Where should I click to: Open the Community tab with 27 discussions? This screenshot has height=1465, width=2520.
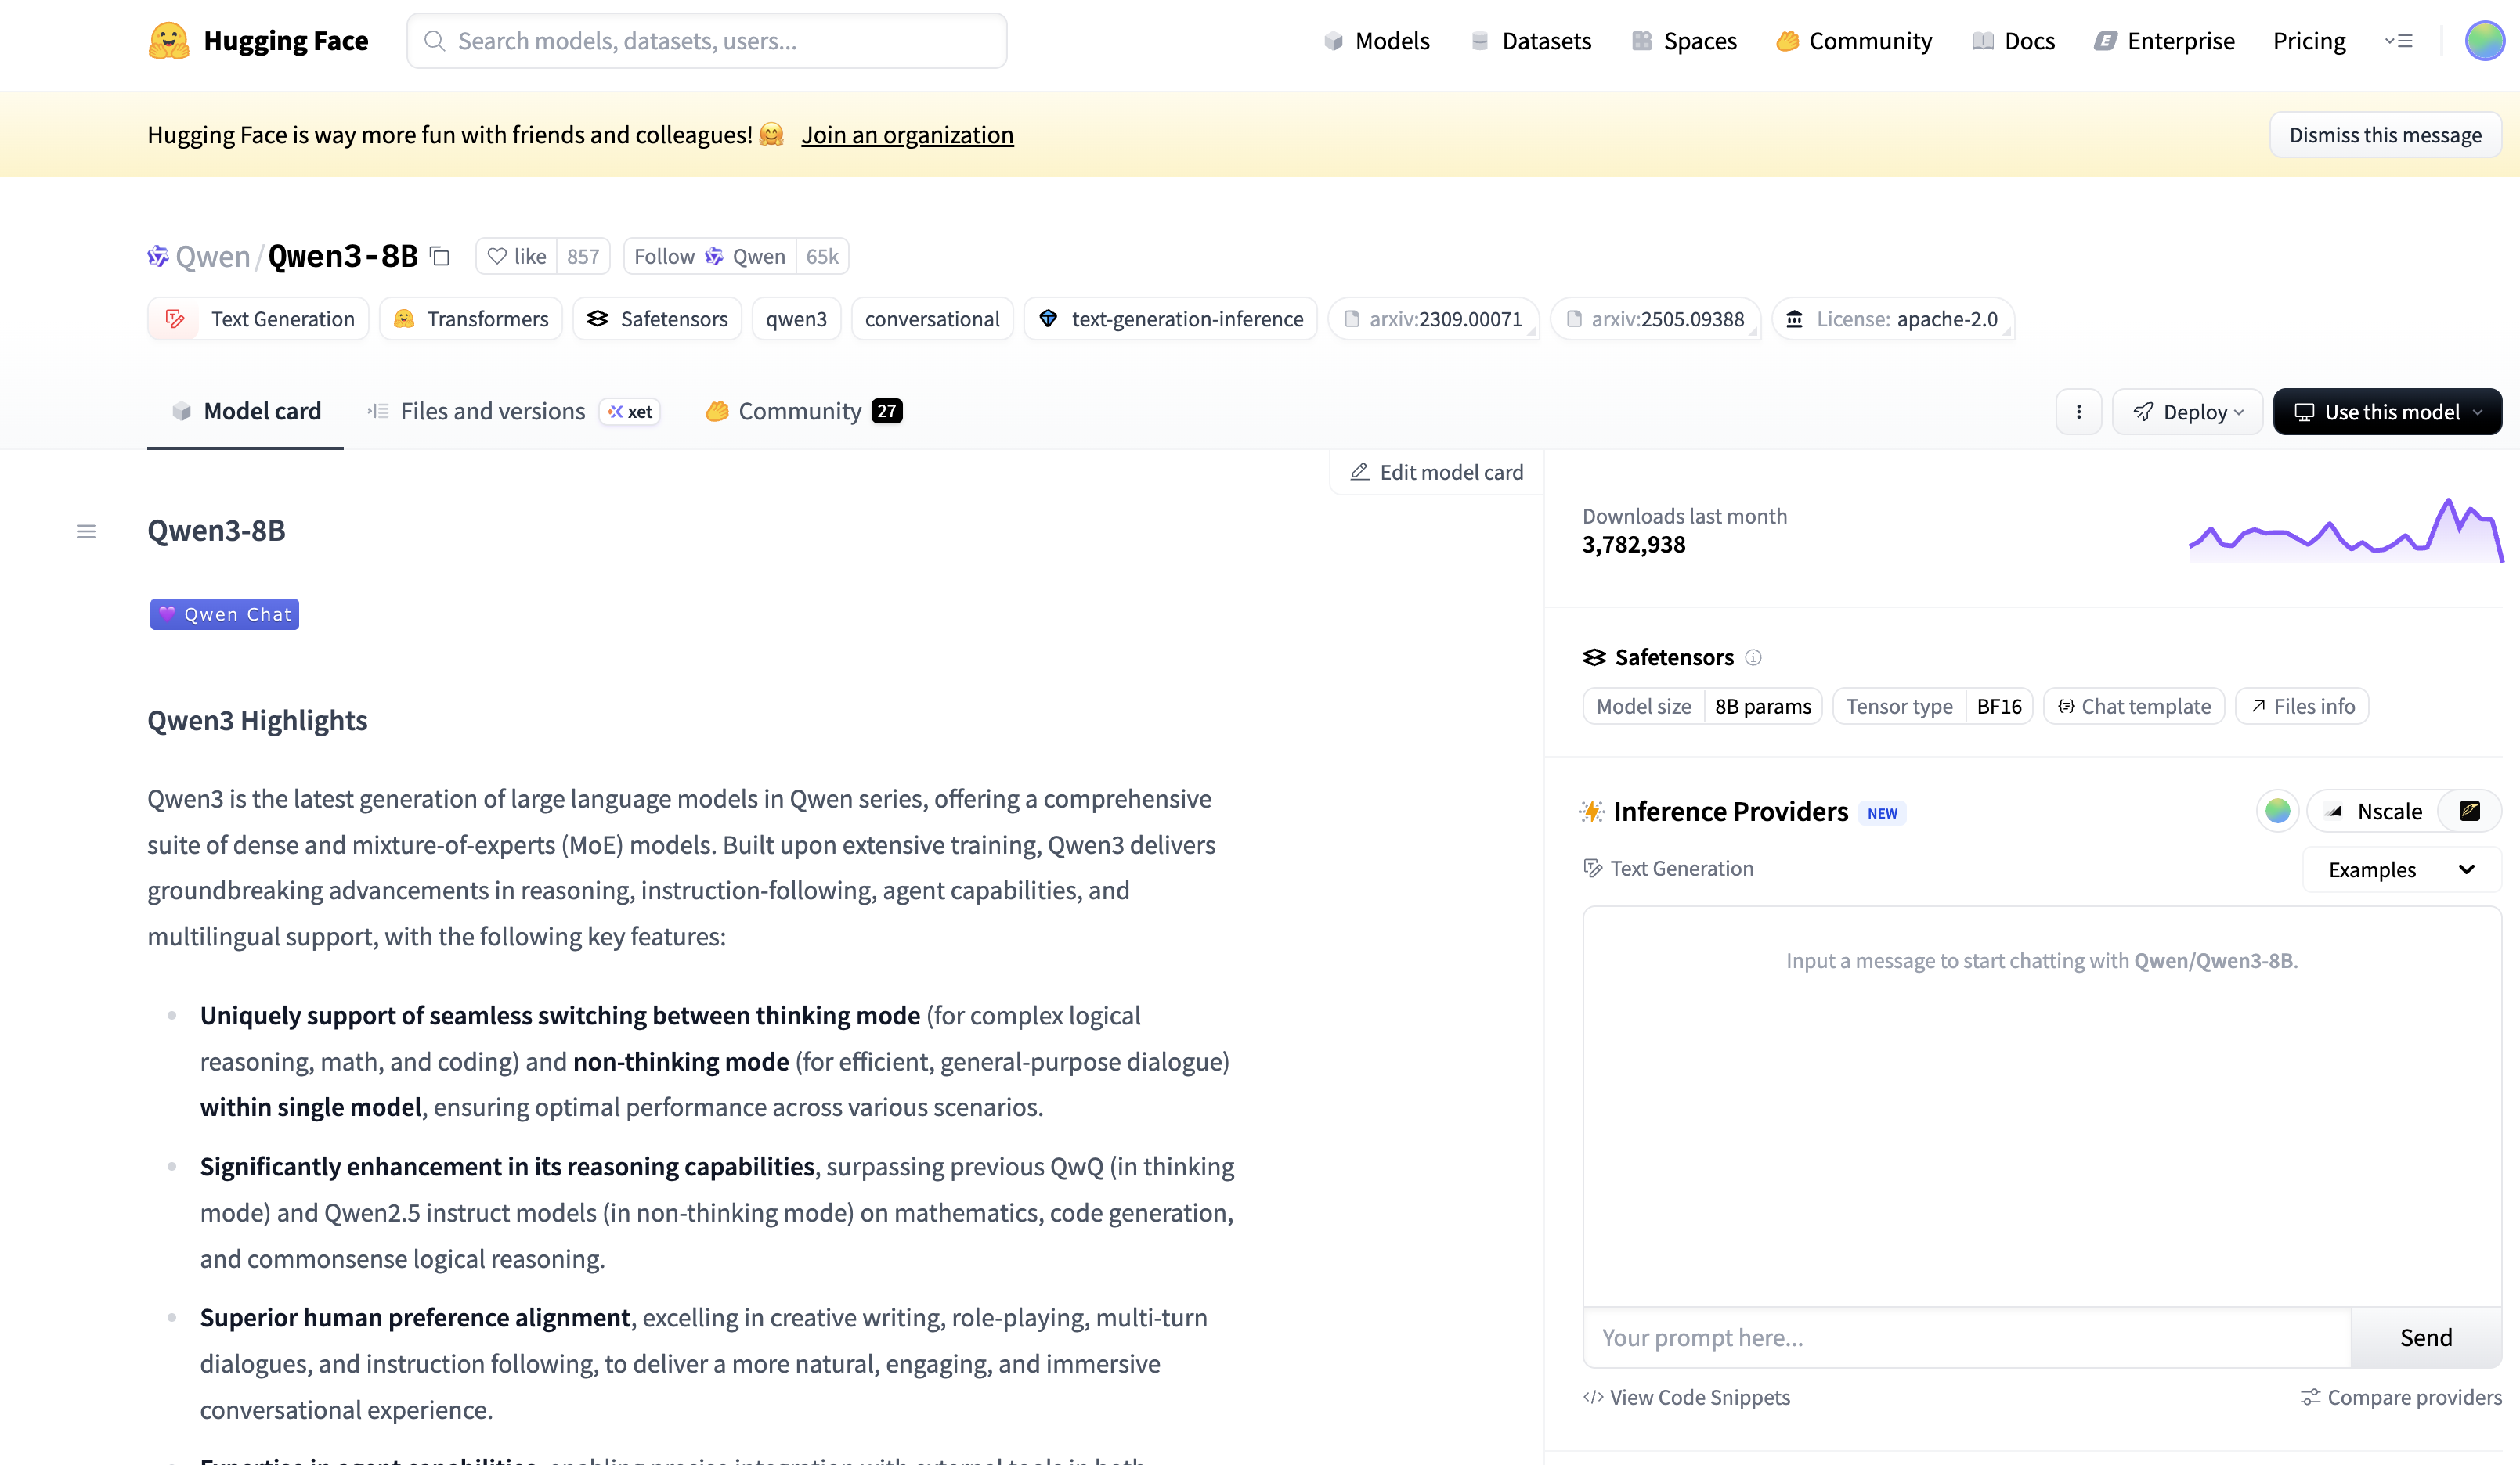804,412
